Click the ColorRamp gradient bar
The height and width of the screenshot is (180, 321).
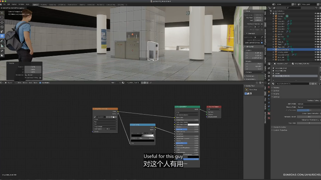point(143,136)
